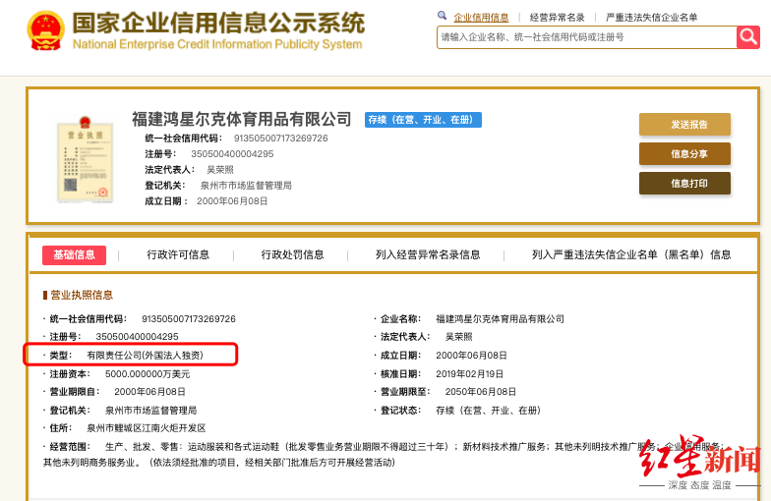
Task: Click header credit code 913505007173269726
Action: 281,139
